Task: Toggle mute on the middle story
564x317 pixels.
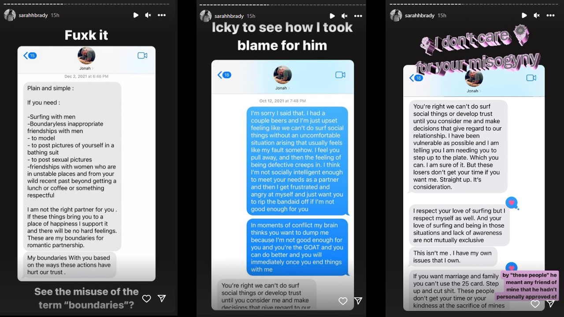Action: (344, 16)
